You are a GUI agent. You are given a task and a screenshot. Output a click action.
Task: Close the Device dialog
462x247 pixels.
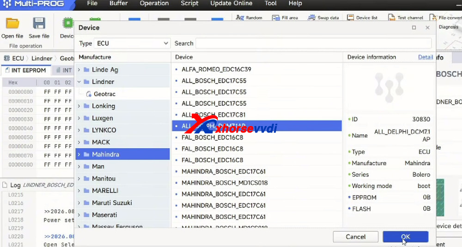(427, 28)
